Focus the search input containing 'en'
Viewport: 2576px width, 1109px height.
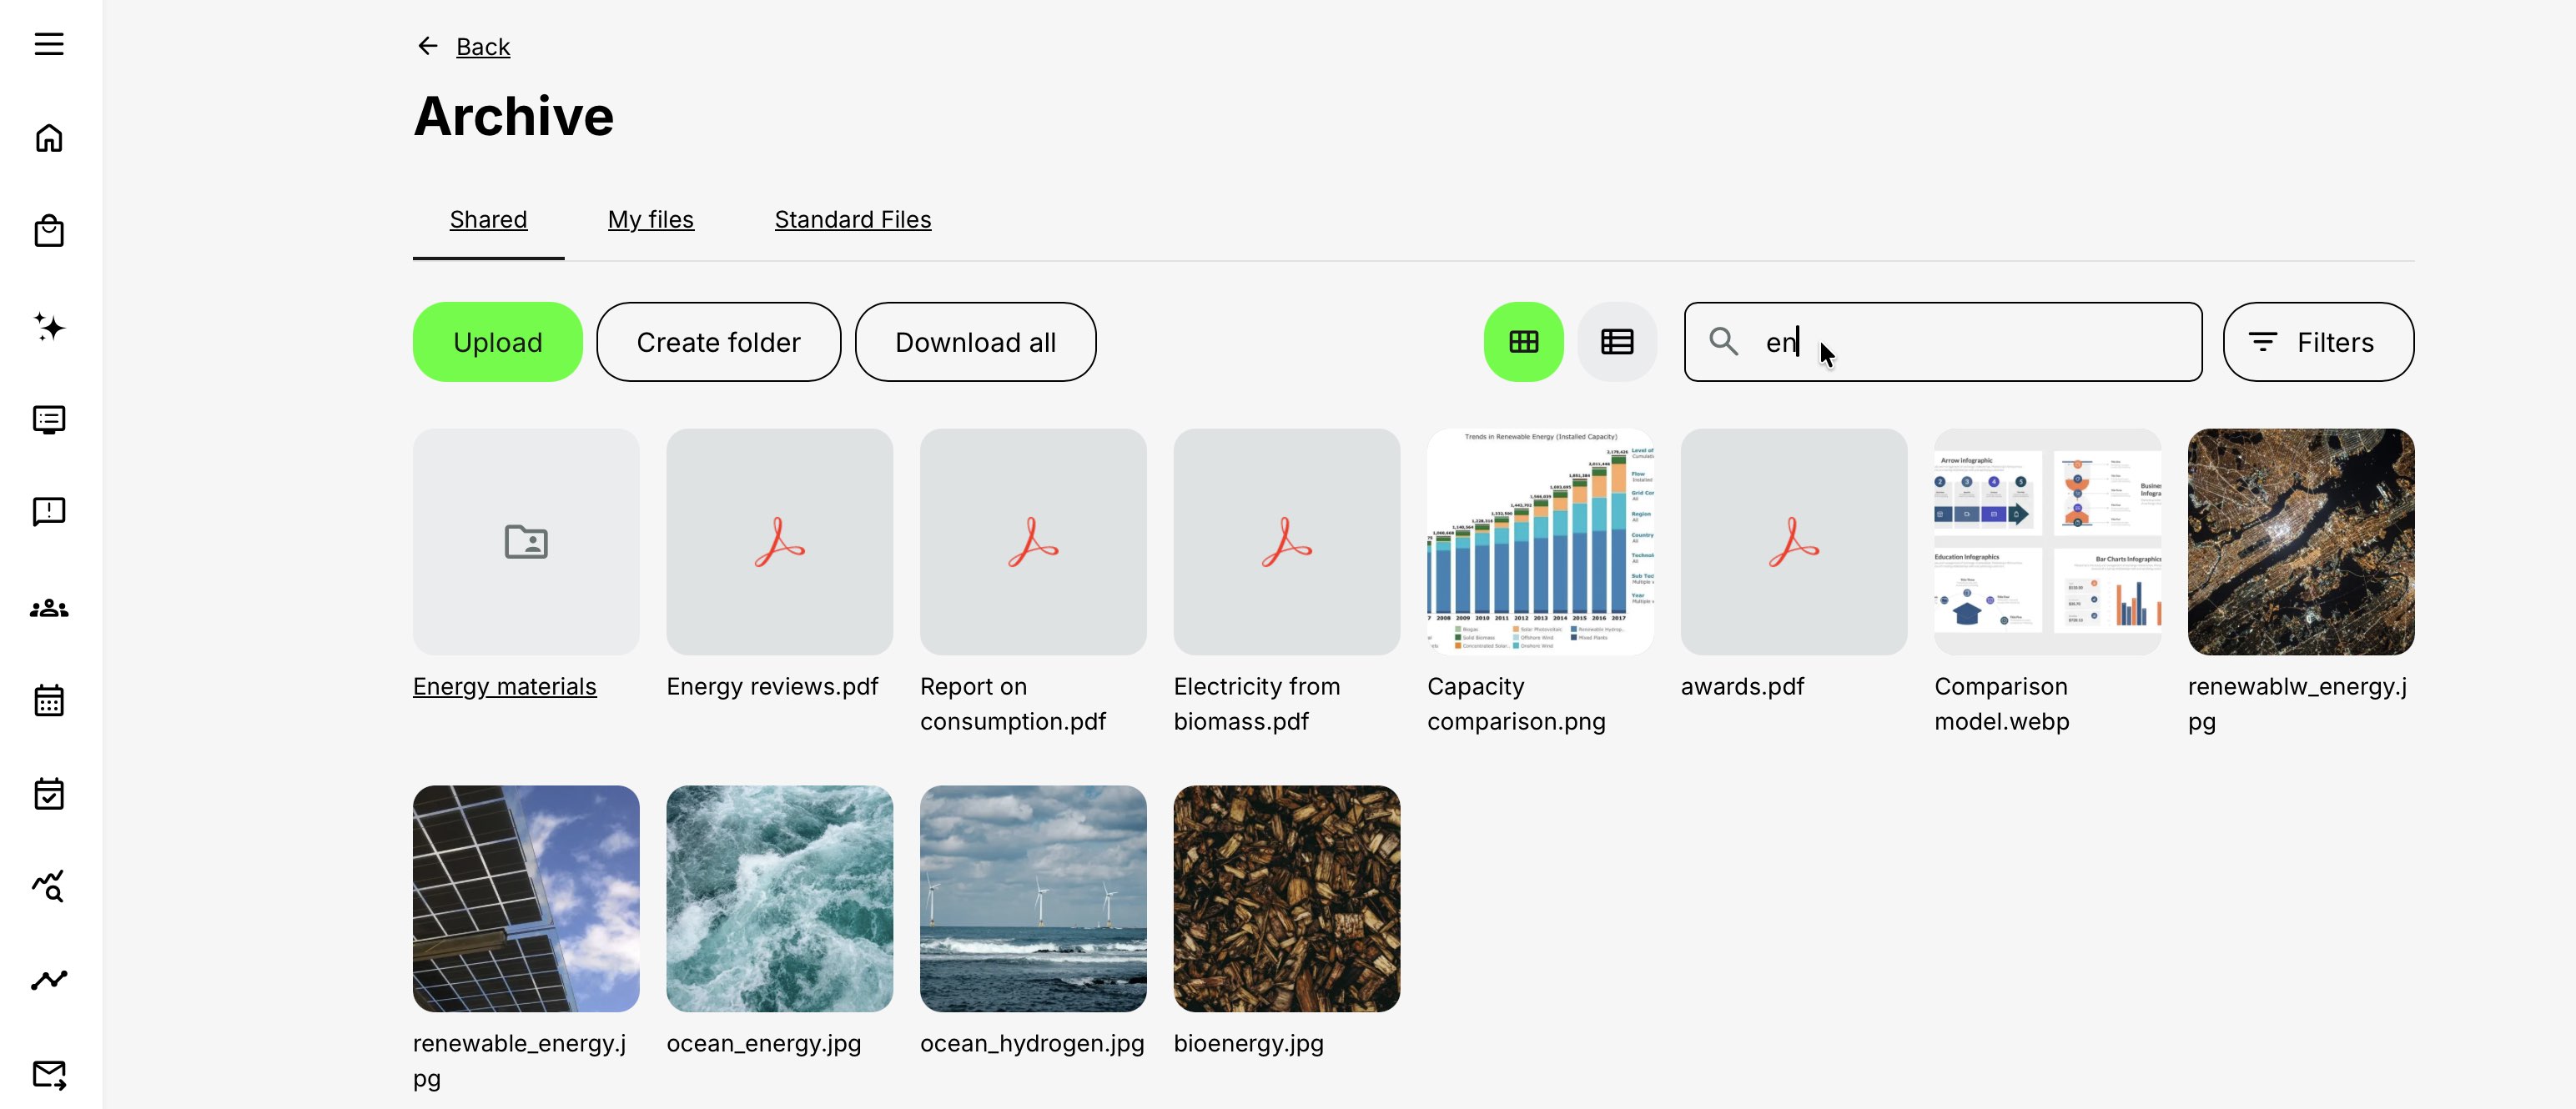click(1942, 342)
